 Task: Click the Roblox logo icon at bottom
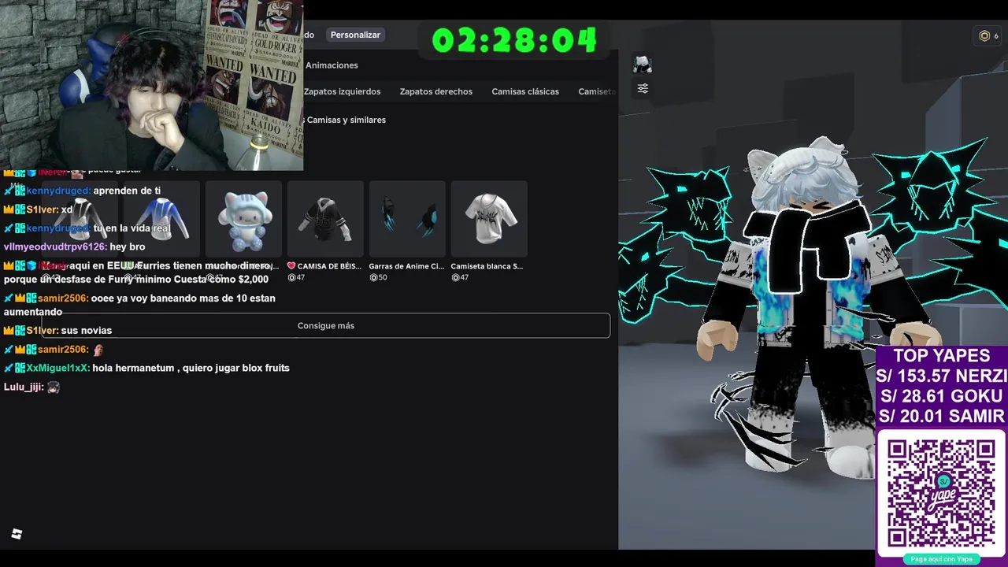coord(17,534)
